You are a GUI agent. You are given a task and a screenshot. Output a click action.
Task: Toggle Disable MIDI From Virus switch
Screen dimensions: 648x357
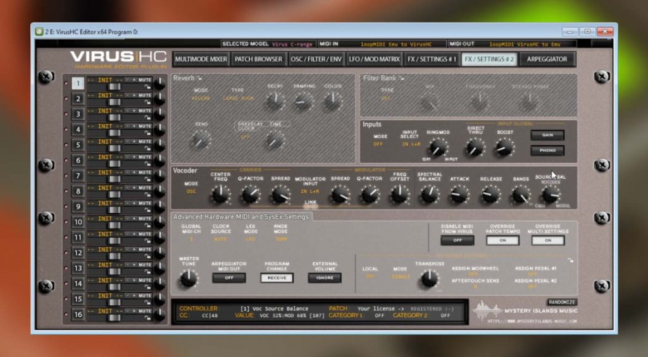point(457,240)
